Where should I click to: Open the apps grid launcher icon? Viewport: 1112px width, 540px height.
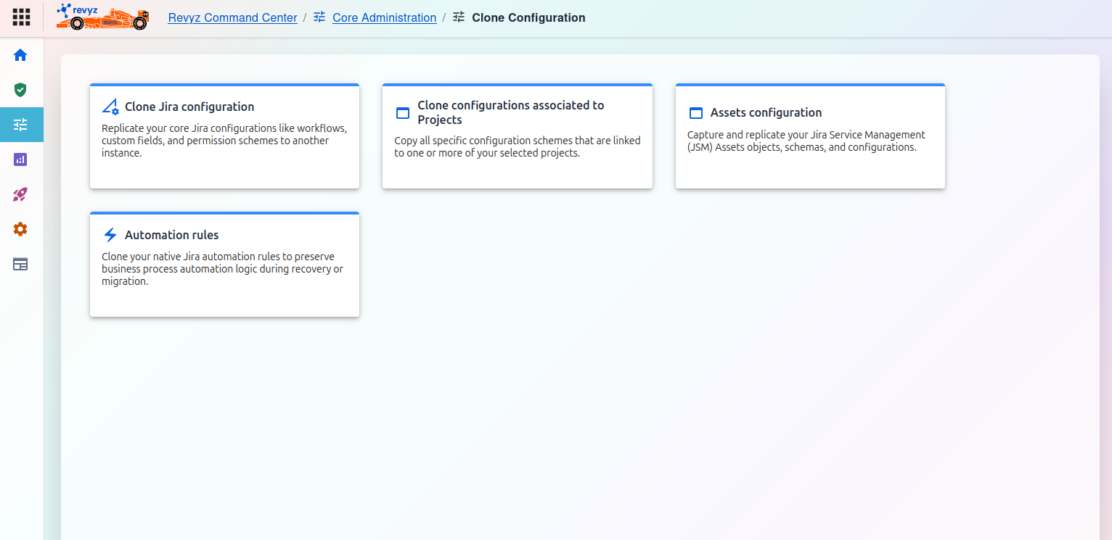coord(21,17)
